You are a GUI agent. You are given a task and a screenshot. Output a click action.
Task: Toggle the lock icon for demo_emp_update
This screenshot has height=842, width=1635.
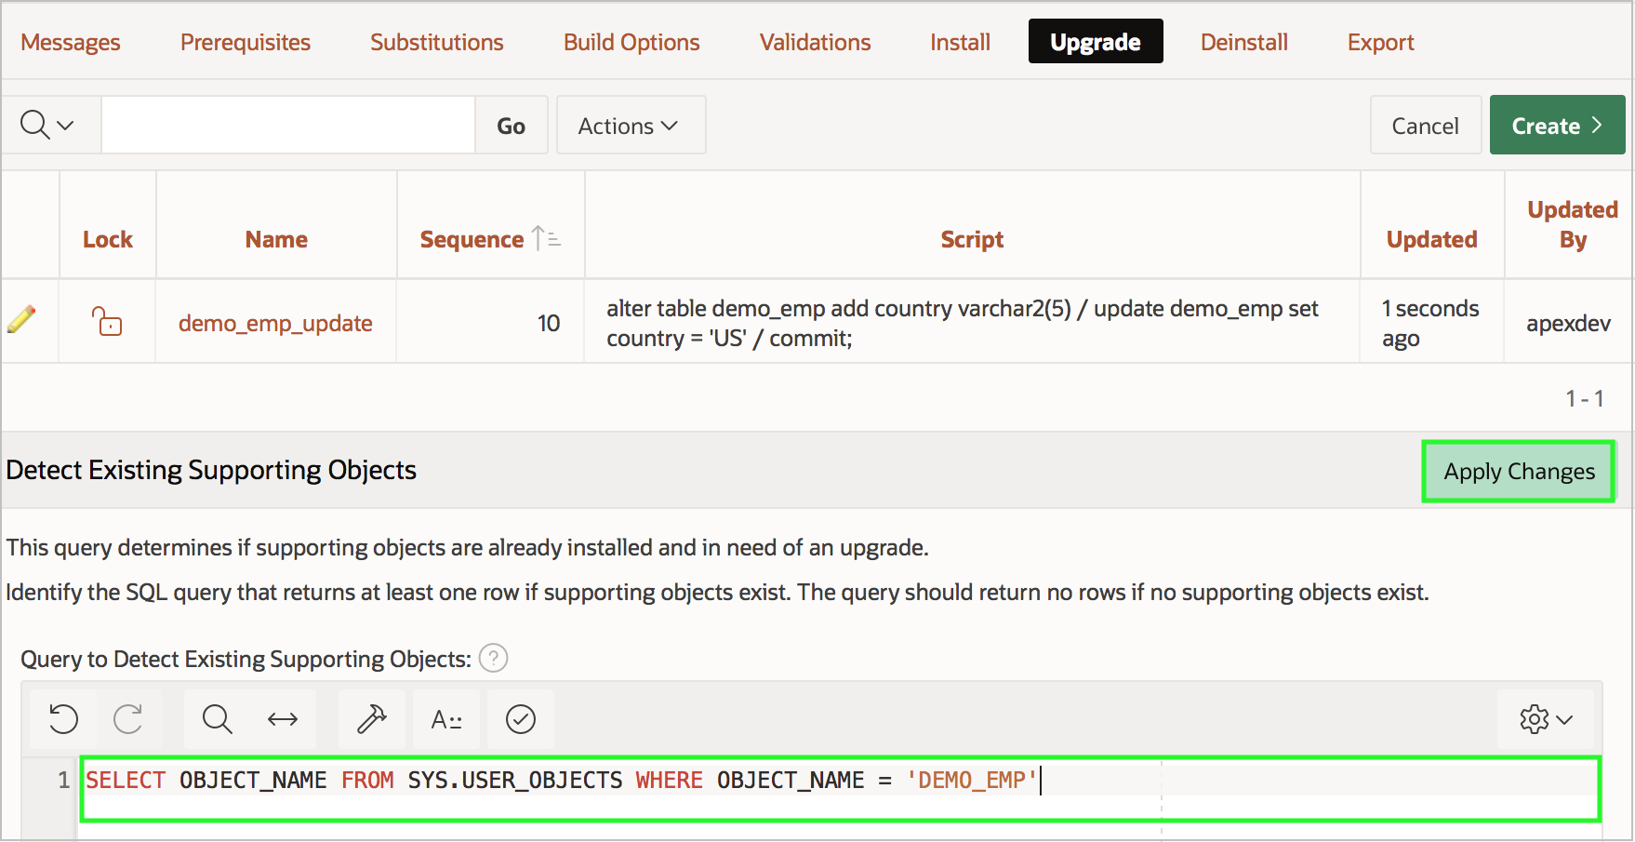[107, 321]
